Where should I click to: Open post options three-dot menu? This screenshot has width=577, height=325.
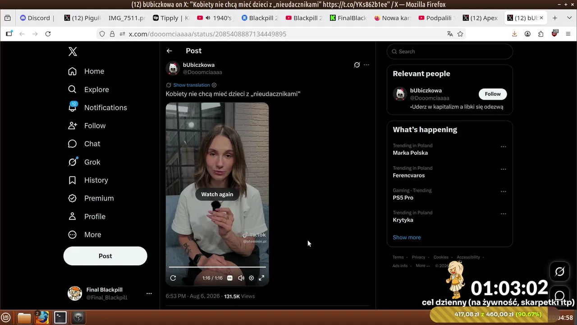tap(366, 65)
